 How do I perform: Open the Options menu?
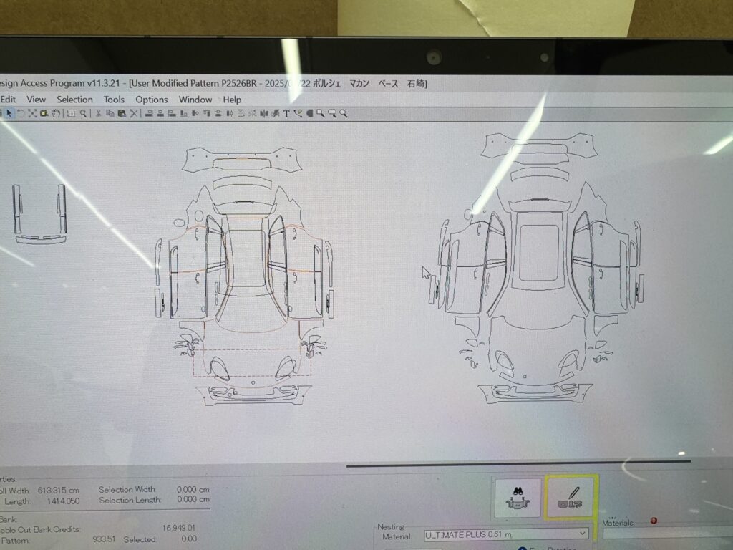pyautogui.click(x=152, y=100)
